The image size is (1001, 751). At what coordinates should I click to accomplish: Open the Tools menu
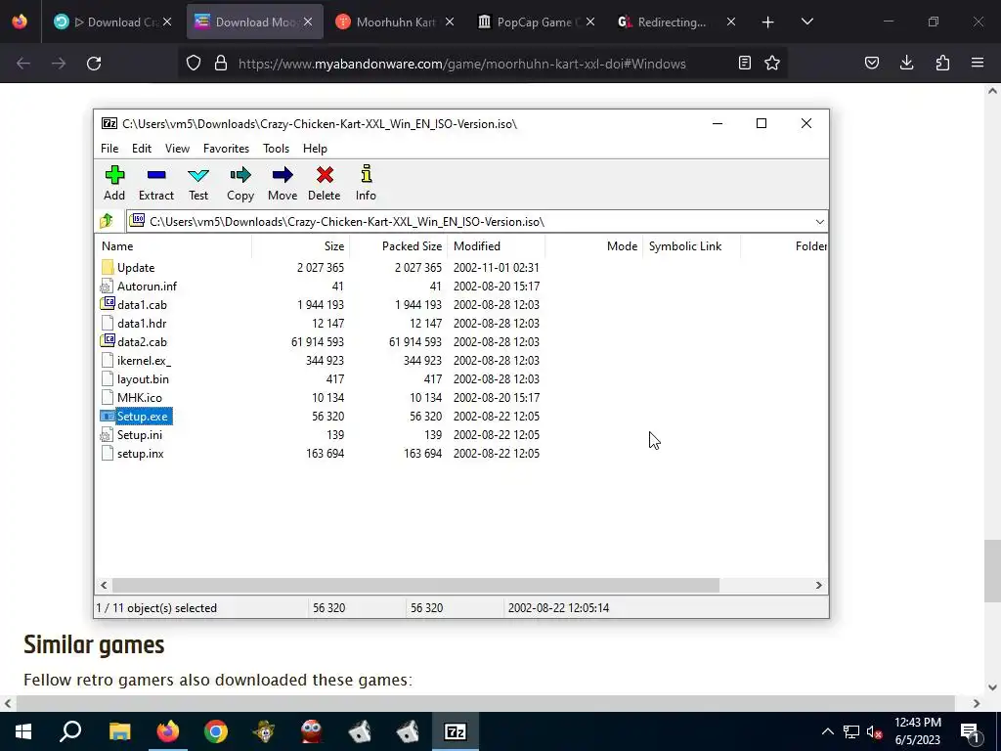pos(276,149)
